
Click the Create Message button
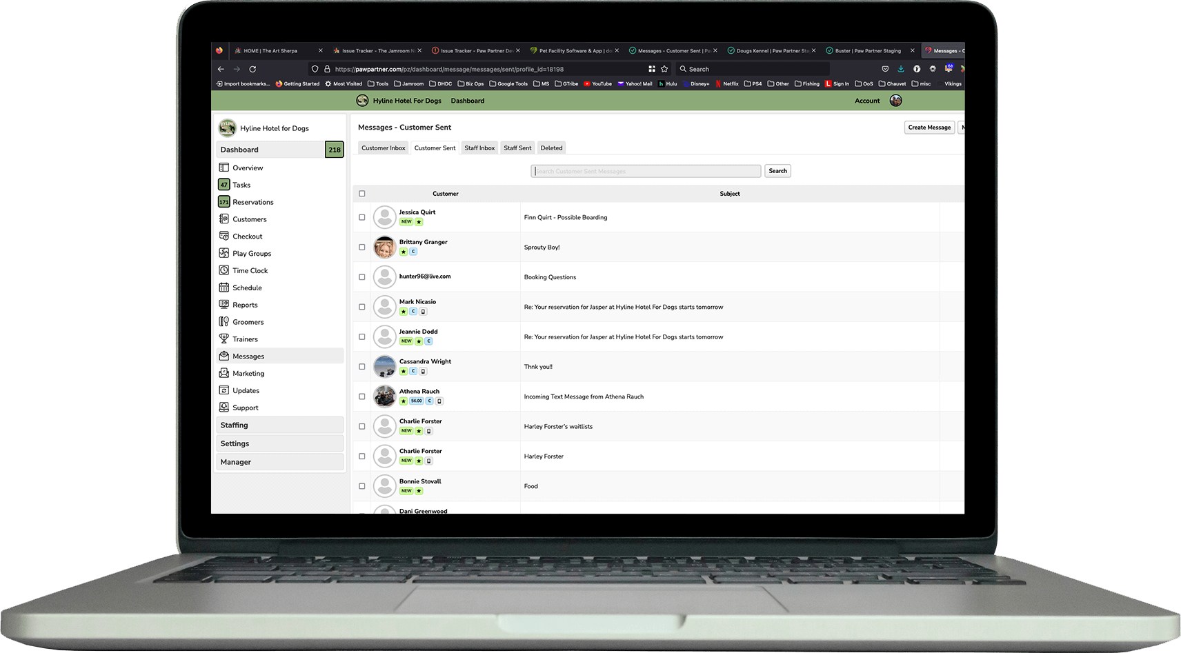tap(929, 128)
